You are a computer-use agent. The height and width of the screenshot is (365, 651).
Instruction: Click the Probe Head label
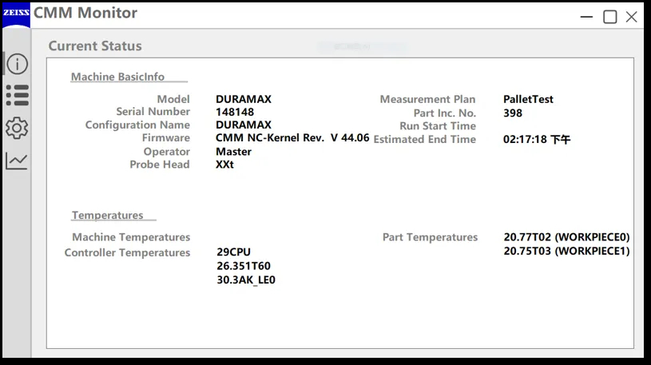(x=160, y=165)
